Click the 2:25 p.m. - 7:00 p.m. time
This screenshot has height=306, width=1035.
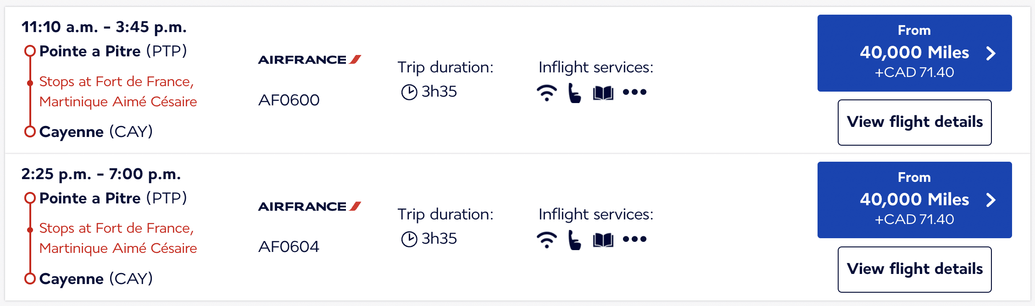(101, 174)
